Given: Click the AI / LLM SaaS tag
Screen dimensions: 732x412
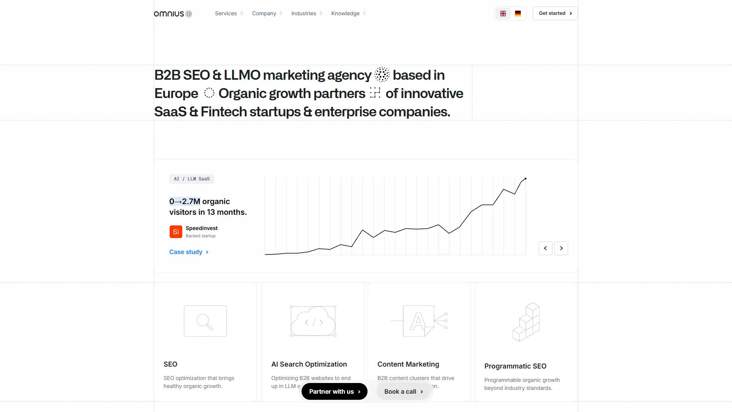Looking at the screenshot, I should click(192, 179).
